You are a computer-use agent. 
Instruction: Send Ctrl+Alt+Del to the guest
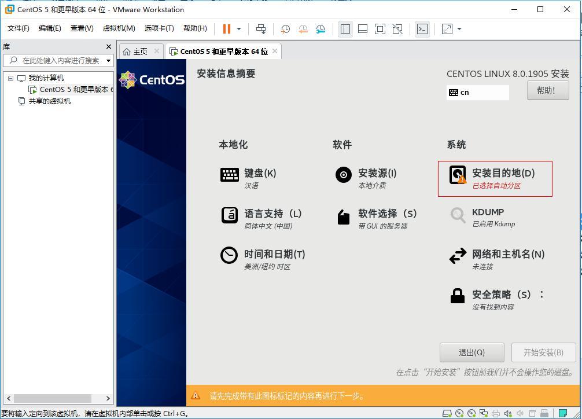(x=260, y=28)
